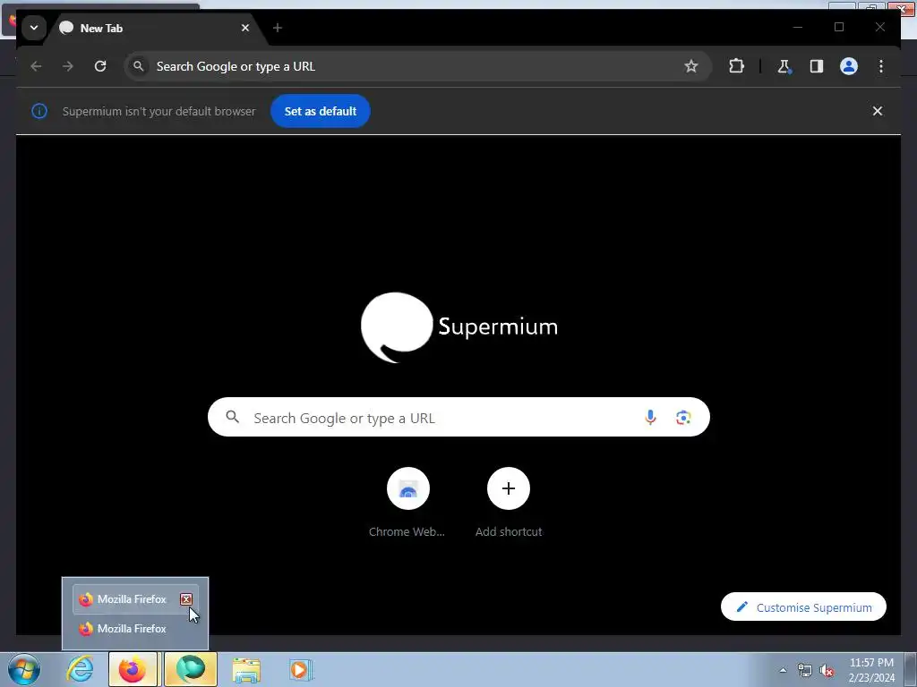917x687 pixels.
Task: Open Windows Media Player from taskbar
Action: click(x=300, y=669)
